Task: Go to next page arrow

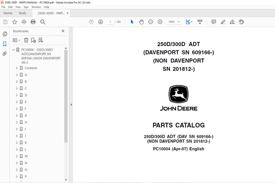Action: pyautogui.click(x=101, y=22)
